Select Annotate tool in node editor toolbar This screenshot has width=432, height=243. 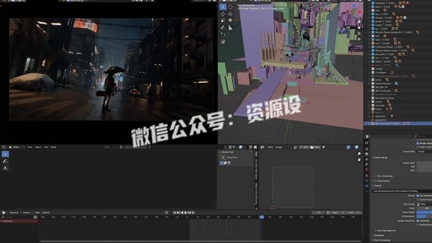(5, 161)
